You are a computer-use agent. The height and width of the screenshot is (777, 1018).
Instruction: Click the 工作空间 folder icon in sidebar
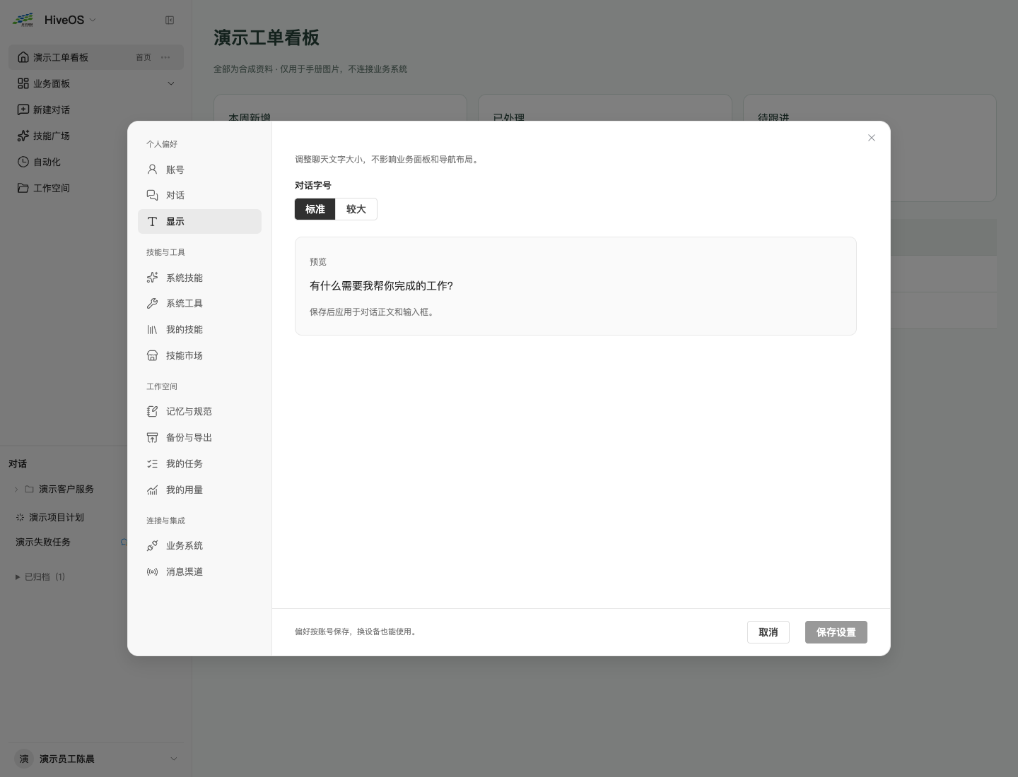click(x=23, y=188)
